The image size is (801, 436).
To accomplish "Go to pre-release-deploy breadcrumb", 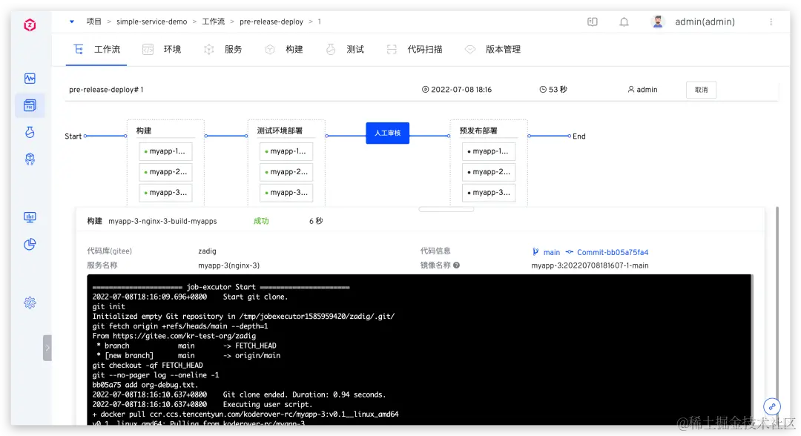I will point(271,22).
